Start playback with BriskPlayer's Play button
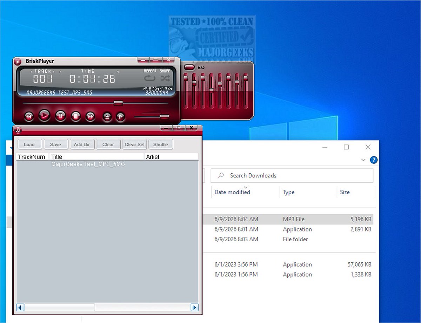Image resolution: width=421 pixels, height=323 pixels. click(x=44, y=115)
